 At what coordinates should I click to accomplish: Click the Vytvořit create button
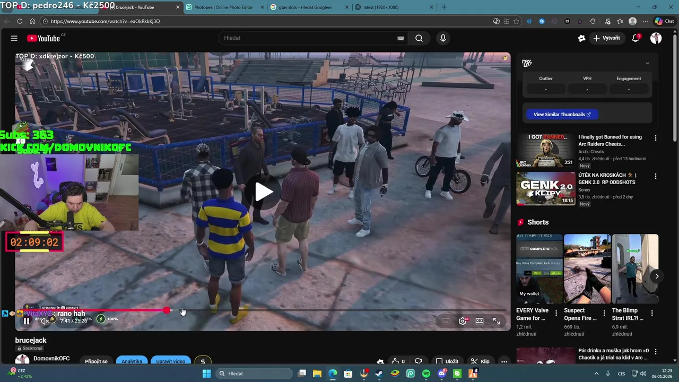pos(606,38)
